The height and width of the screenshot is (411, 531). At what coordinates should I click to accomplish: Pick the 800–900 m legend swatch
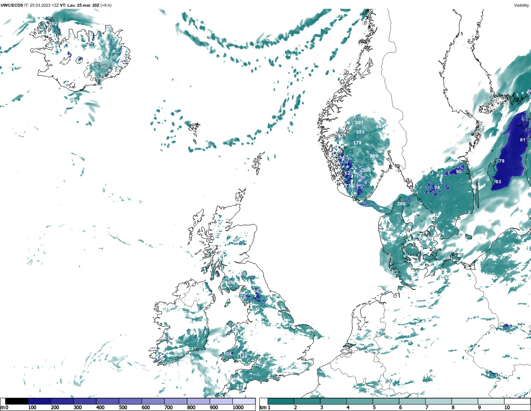(198, 401)
